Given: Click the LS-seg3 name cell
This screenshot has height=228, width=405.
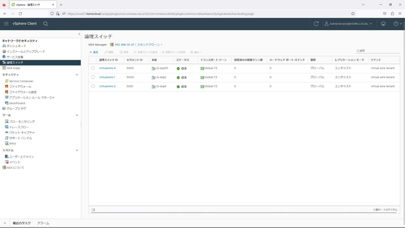Looking at the screenshot, I should (159, 77).
